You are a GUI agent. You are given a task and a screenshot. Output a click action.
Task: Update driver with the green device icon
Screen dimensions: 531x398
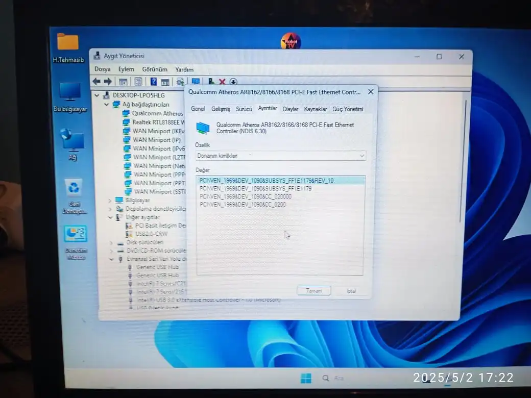click(x=211, y=81)
